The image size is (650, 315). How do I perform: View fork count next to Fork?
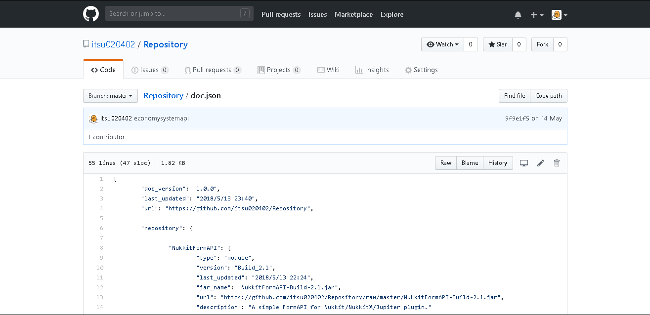(560, 44)
